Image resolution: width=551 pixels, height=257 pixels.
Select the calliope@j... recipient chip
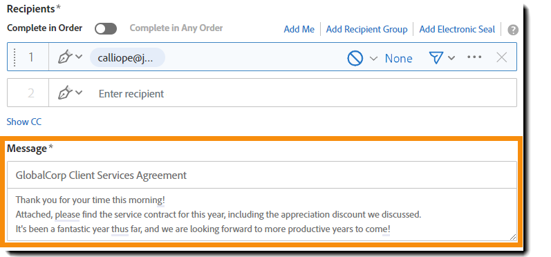(x=128, y=57)
